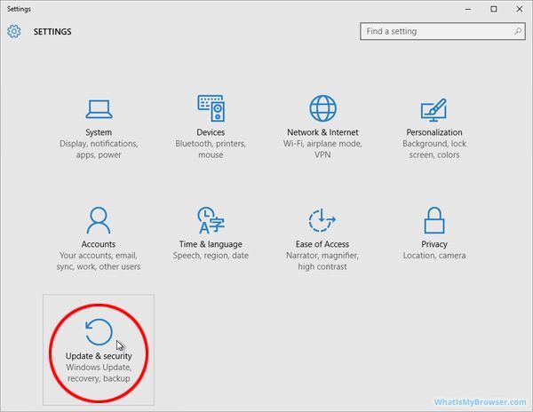Click the "Privacy" label
This screenshot has height=412, width=533.
tap(434, 244)
